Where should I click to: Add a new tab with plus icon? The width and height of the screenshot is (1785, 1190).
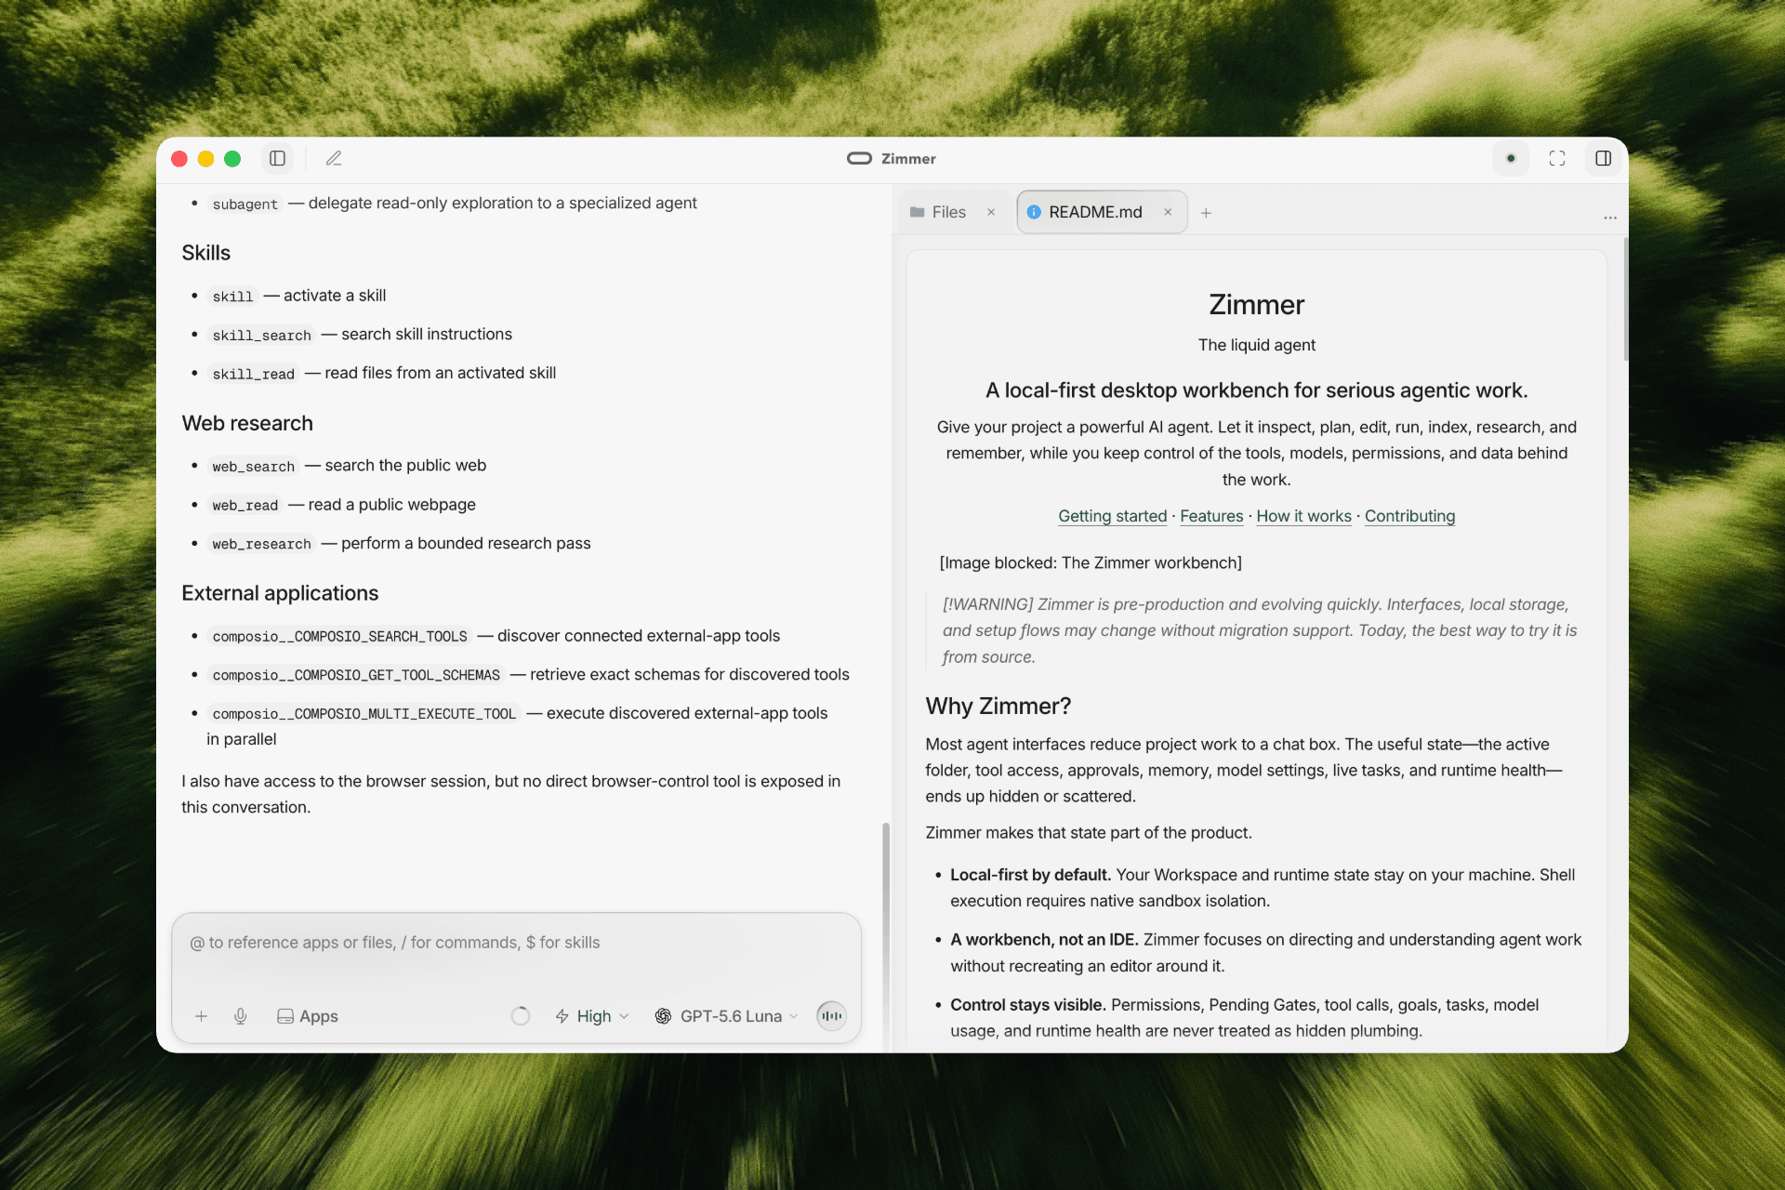(x=1206, y=213)
